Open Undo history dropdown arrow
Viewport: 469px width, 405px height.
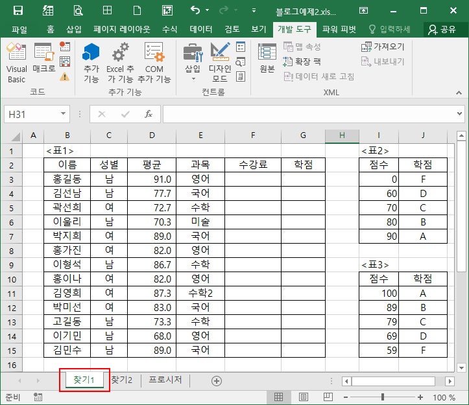tap(208, 10)
